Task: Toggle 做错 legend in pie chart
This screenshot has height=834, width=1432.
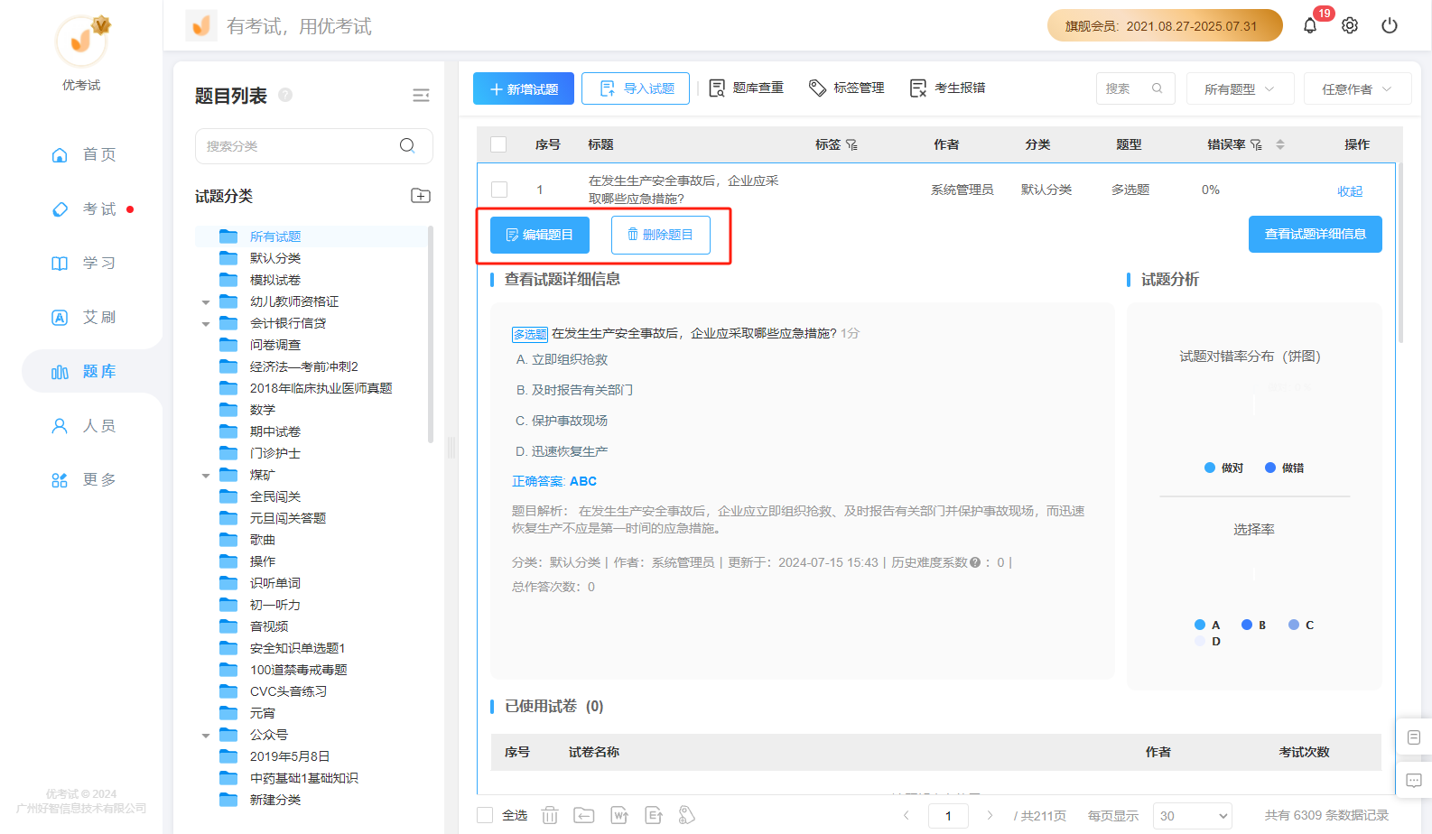Action: click(1285, 468)
